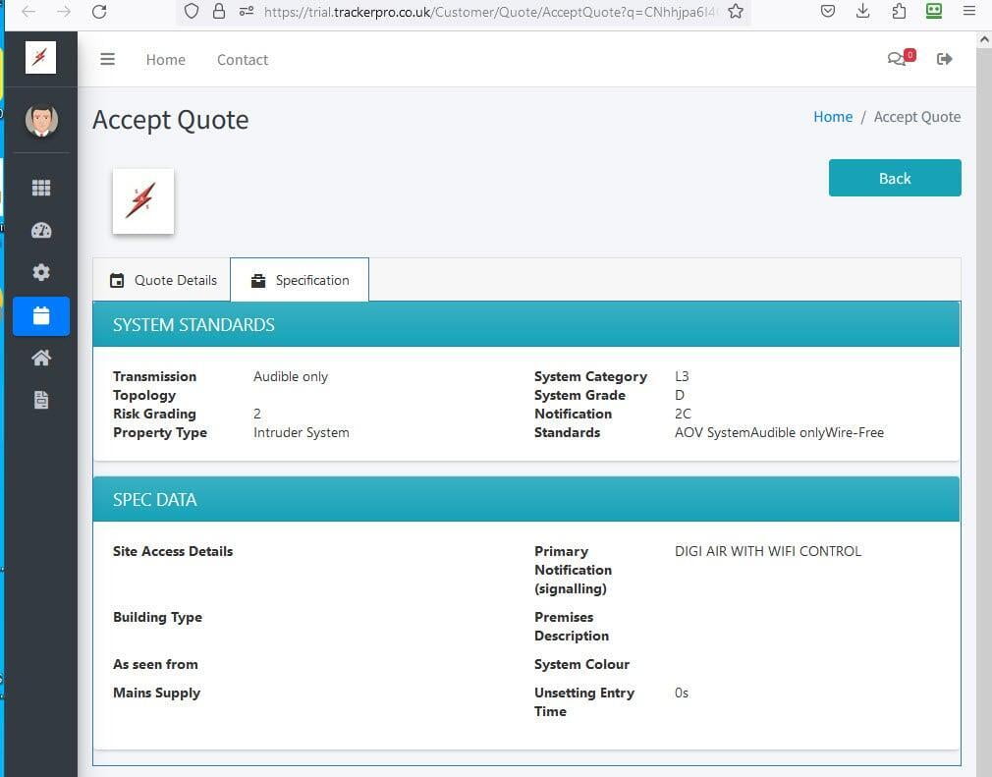Open the Contact navigation menu item
The height and width of the screenshot is (777, 992).
[x=243, y=60]
